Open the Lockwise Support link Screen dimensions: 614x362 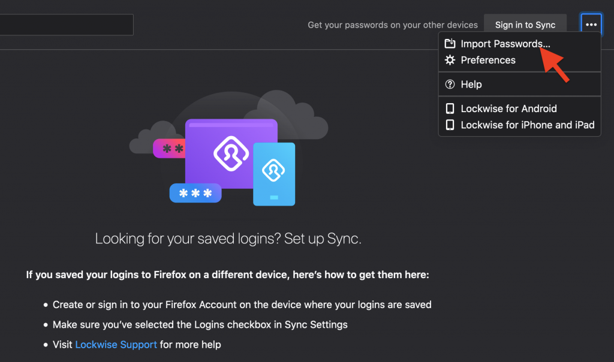116,345
